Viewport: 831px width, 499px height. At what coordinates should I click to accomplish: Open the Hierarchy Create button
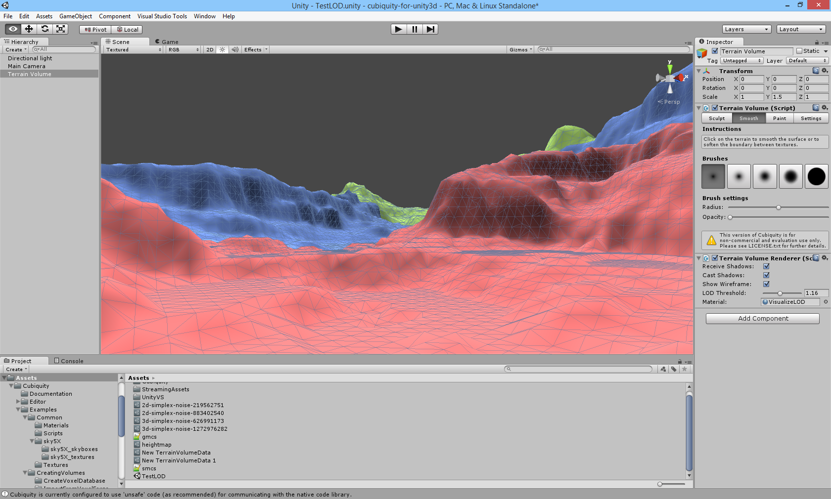pos(16,49)
